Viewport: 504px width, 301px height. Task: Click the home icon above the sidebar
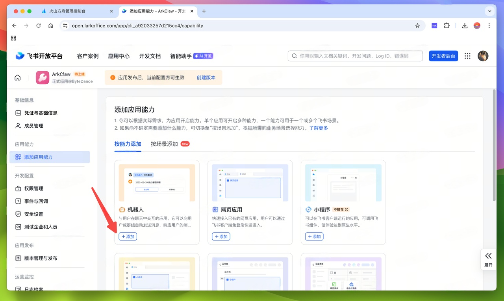click(17, 77)
